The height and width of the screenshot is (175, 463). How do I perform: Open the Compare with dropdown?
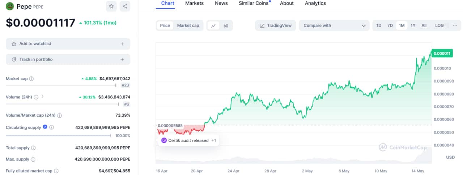334,26
